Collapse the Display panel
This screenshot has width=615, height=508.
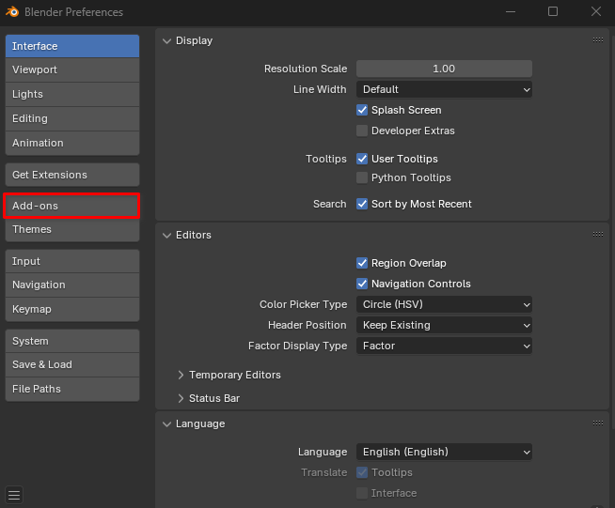click(x=167, y=40)
